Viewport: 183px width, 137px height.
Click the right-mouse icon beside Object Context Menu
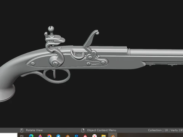click(83, 130)
